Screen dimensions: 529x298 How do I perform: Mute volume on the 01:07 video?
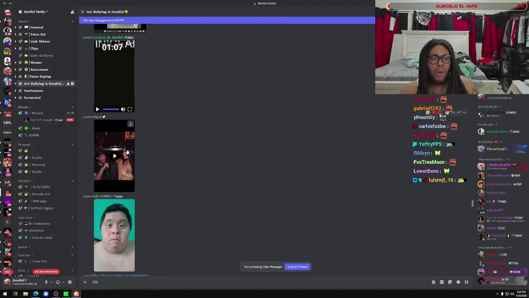(123, 109)
